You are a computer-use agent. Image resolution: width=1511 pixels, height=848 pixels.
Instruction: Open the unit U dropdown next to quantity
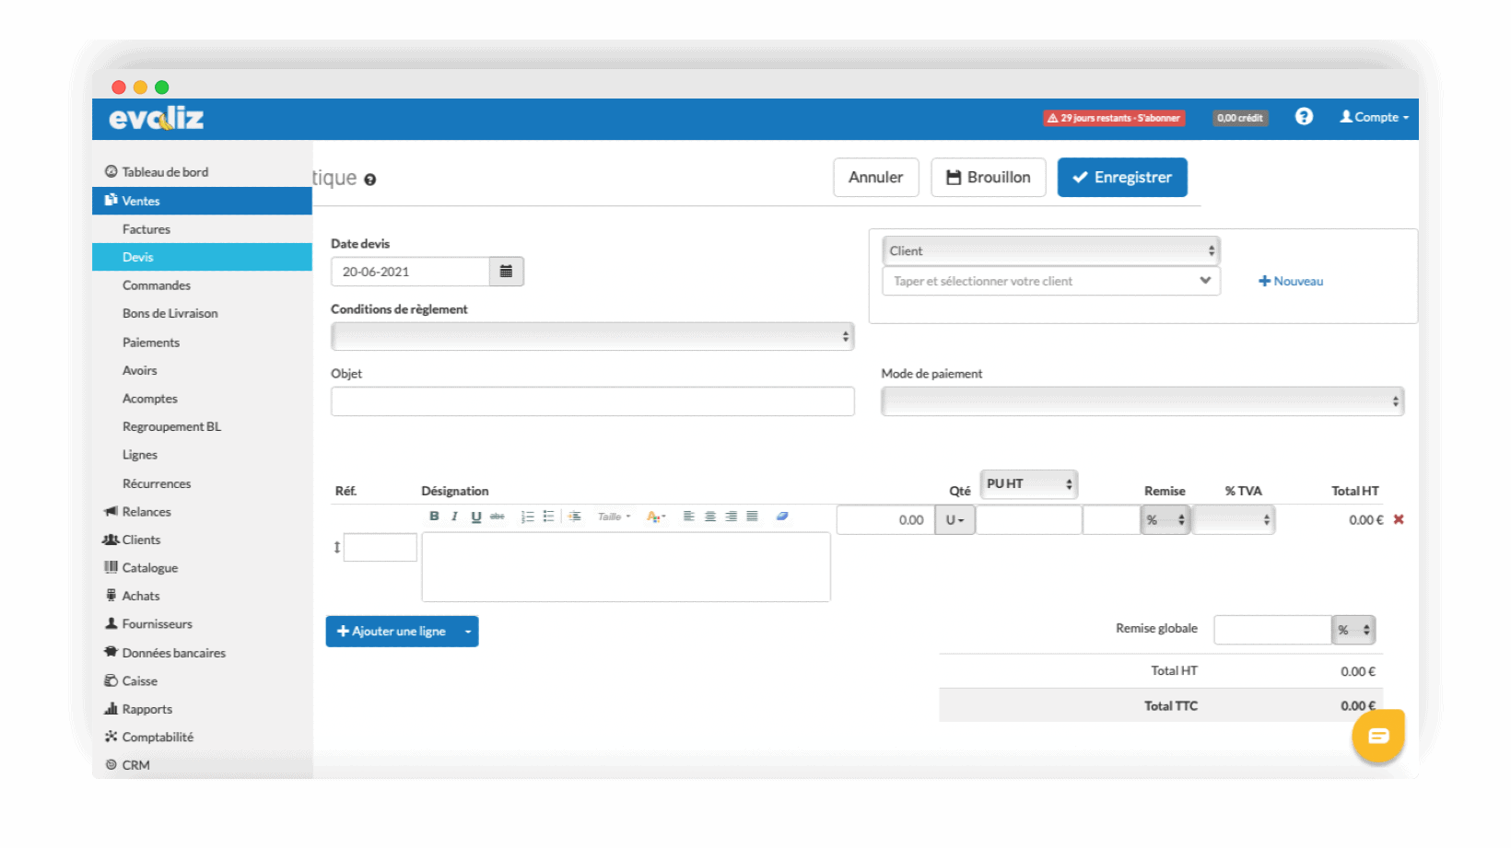pos(955,520)
